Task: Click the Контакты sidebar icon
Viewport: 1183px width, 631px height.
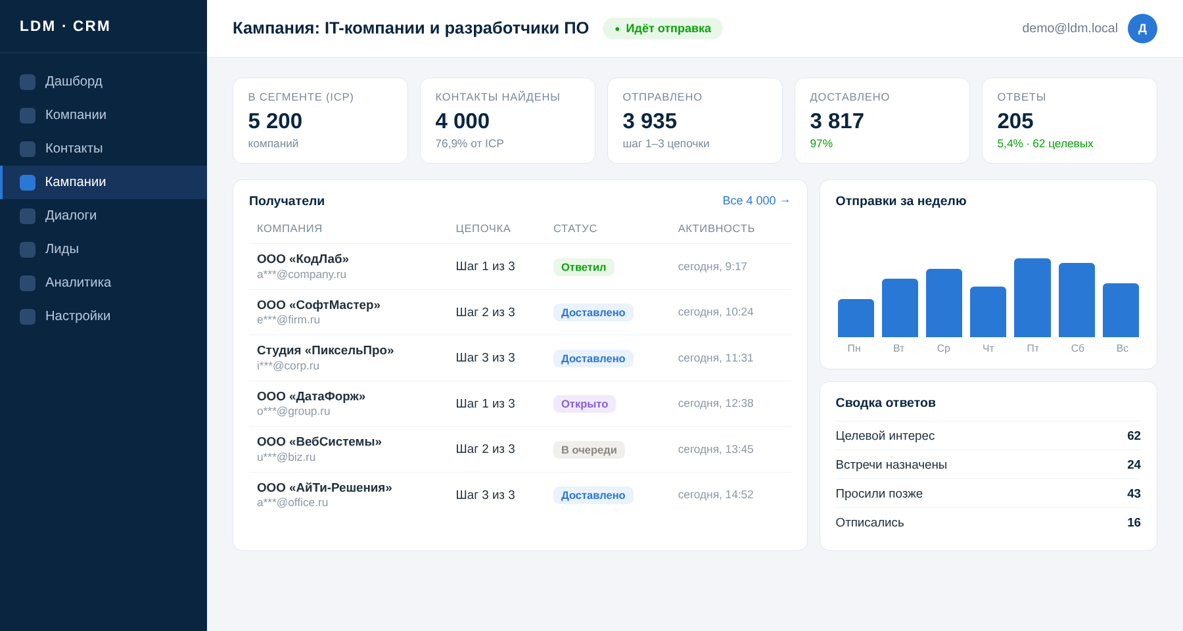Action: [28, 149]
